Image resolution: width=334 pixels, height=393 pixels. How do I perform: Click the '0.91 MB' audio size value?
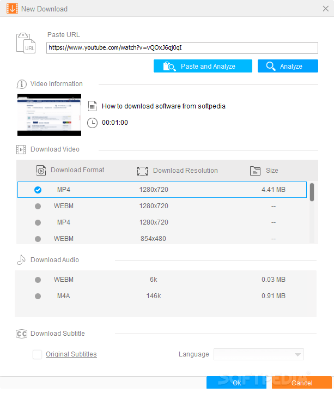pos(274,296)
